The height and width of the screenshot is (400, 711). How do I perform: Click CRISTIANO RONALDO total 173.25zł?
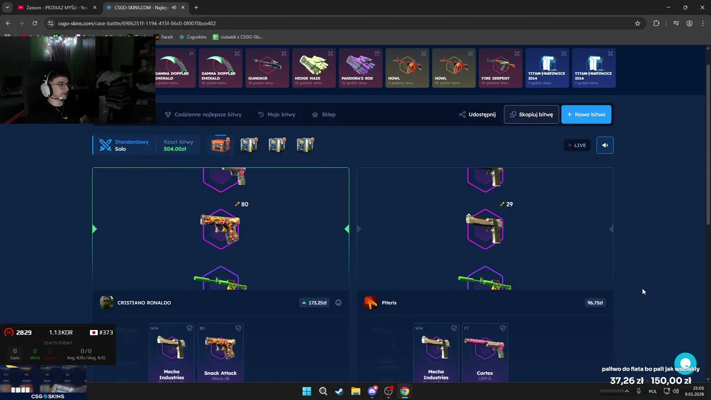click(x=314, y=303)
